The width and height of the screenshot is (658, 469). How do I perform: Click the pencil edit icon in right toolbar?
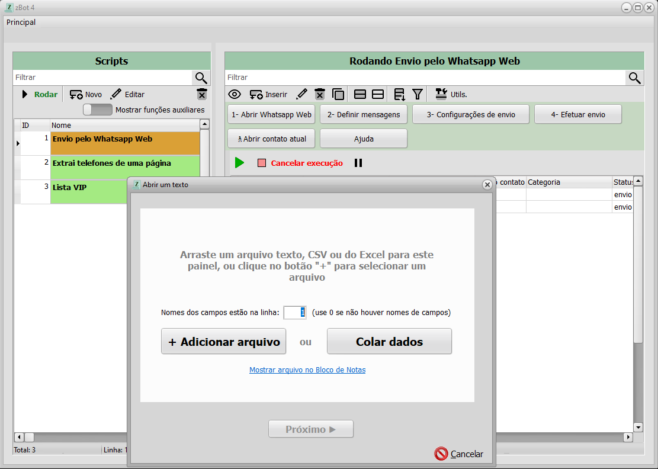click(x=301, y=94)
